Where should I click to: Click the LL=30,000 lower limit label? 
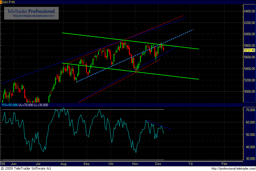point(41,105)
